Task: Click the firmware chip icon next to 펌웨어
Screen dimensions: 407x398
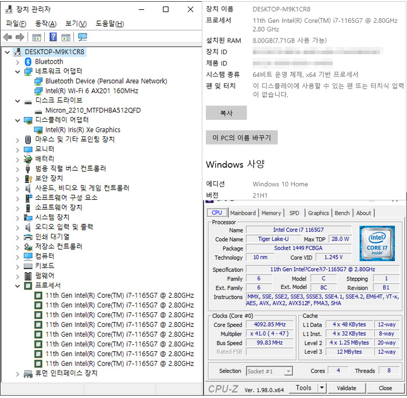Action: 28,276
